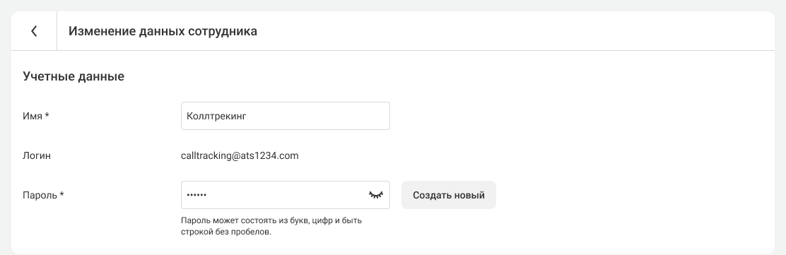
Task: Click the Логин label
Action: [x=37, y=156]
